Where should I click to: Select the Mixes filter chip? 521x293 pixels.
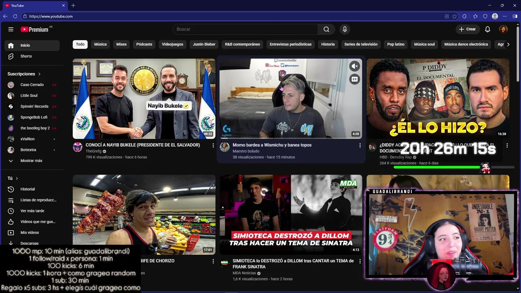click(x=121, y=44)
